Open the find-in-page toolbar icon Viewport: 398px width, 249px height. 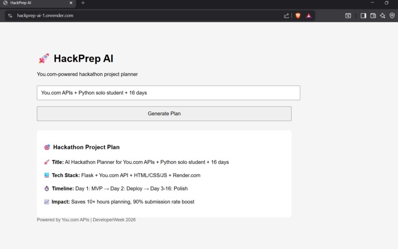pos(348,16)
